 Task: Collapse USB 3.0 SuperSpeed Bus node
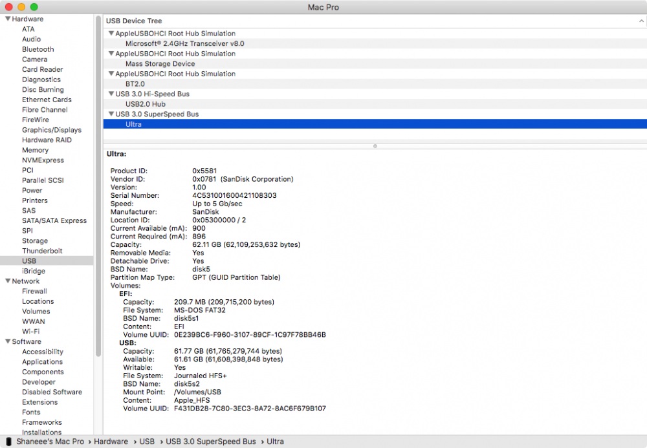(111, 114)
